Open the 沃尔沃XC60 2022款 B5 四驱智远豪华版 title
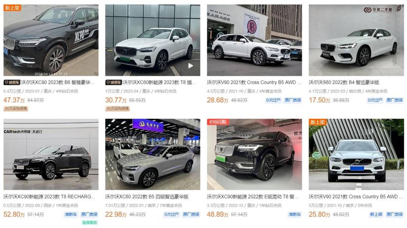The width and height of the screenshot is (407, 228). [147, 196]
